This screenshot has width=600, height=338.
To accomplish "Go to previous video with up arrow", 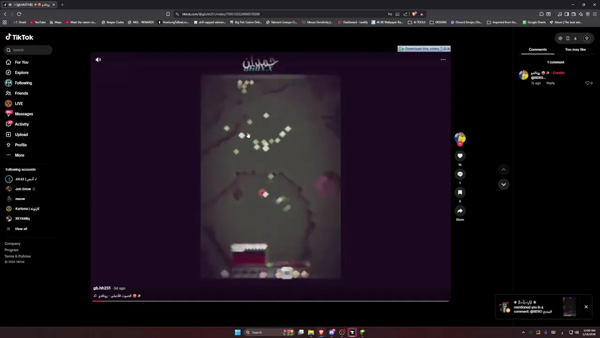I will (x=503, y=169).
